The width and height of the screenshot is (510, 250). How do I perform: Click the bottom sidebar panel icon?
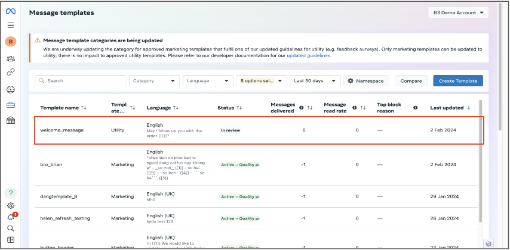[x=11, y=240]
